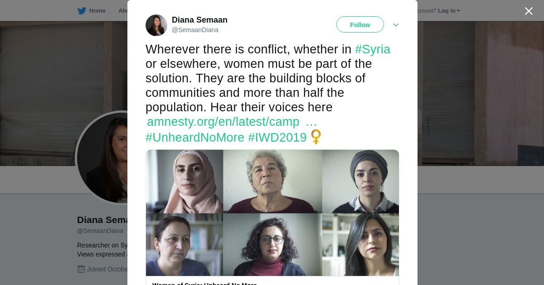Open the #Syria hashtag
This screenshot has width=544, height=285.
[x=373, y=49]
